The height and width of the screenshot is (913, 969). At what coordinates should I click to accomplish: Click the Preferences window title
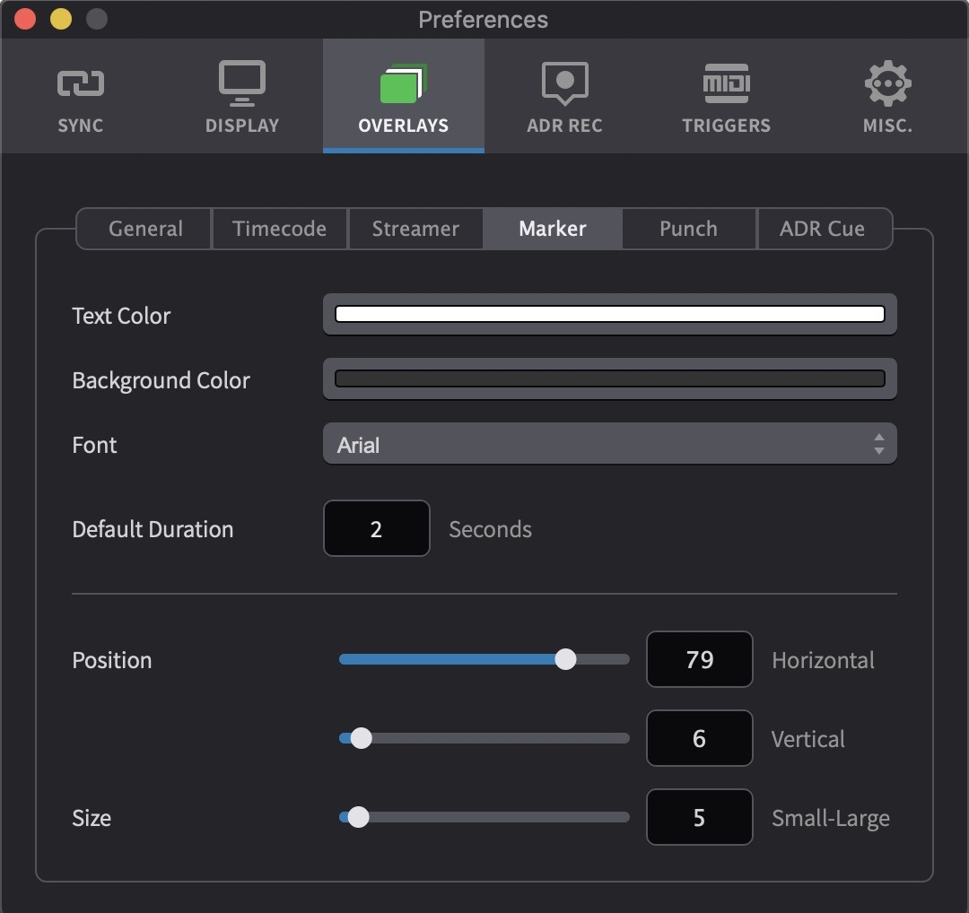point(484,20)
